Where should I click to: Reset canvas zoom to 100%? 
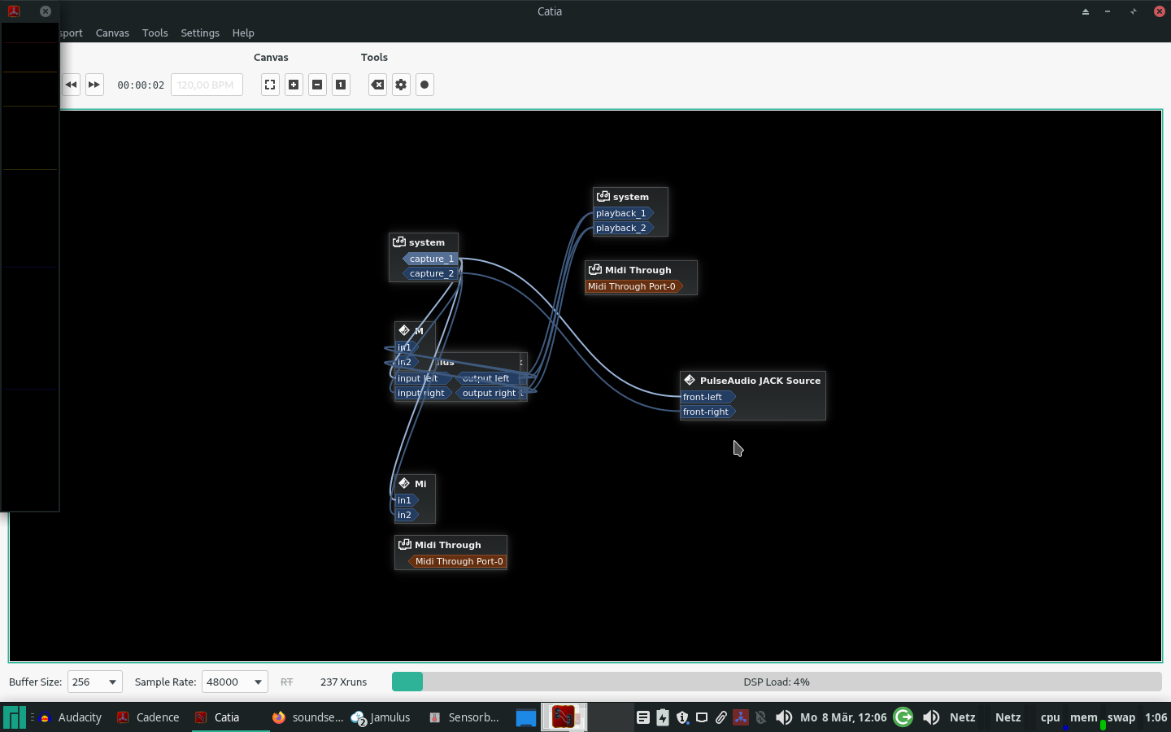click(341, 85)
